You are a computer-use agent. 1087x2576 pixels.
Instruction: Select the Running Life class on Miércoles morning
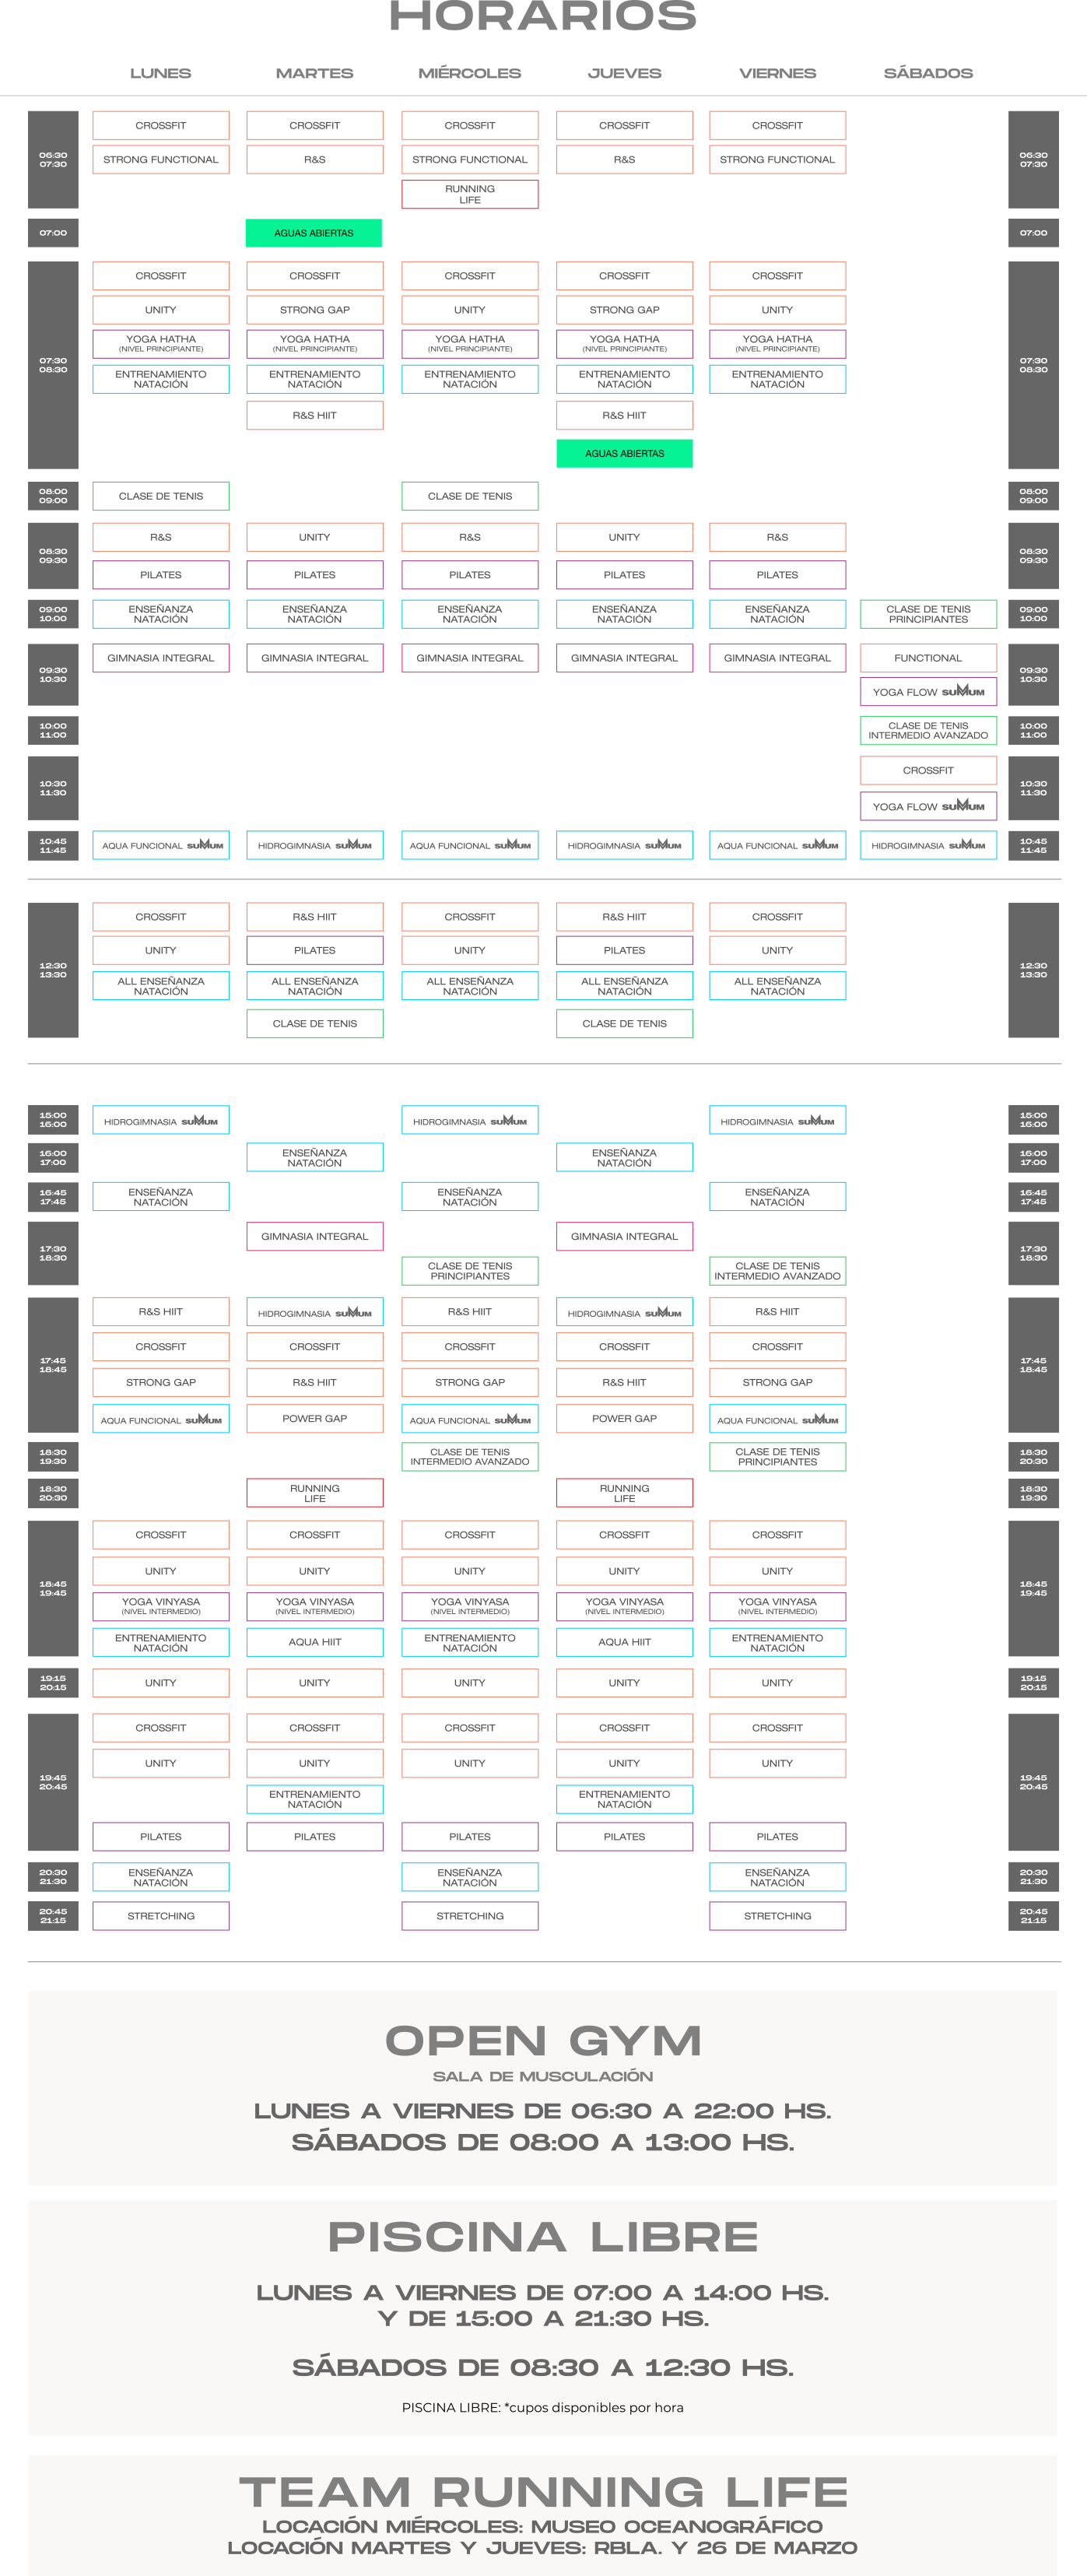tap(469, 194)
